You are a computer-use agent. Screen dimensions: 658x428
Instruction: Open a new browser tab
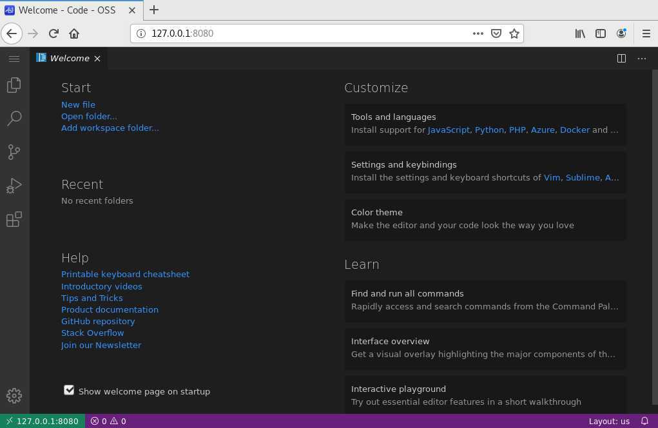point(154,10)
